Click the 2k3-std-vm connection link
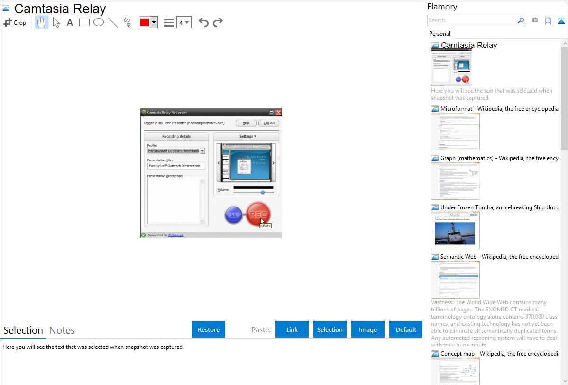This screenshot has width=568, height=385. point(176,235)
